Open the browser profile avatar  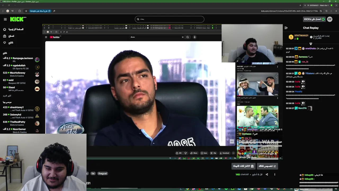[x=8, y=11]
